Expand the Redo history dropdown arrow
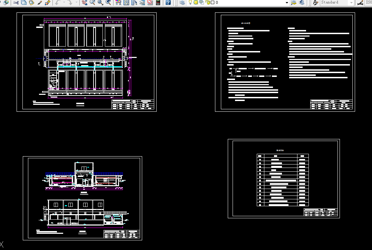The width and height of the screenshot is (372, 250). [76, 3]
